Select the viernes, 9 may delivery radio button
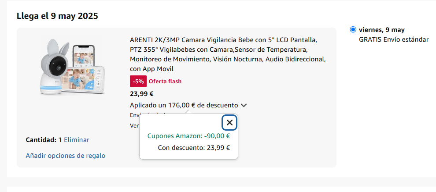Image resolution: width=436 pixels, height=192 pixels. click(353, 30)
